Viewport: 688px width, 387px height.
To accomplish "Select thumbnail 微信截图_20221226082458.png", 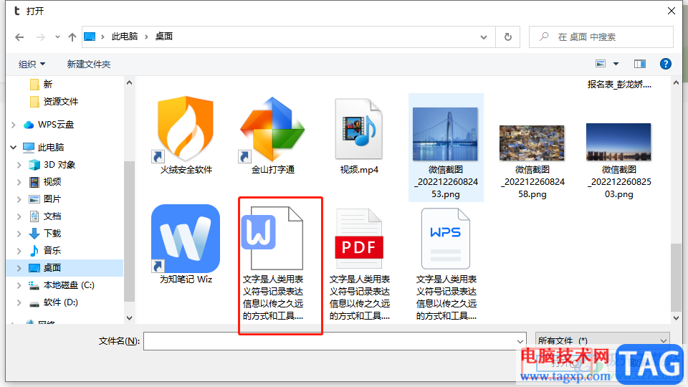I will [x=532, y=143].
